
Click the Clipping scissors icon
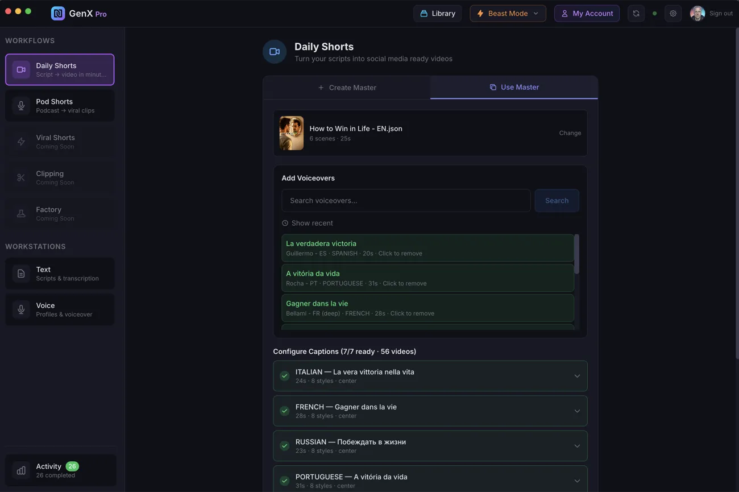pos(21,177)
